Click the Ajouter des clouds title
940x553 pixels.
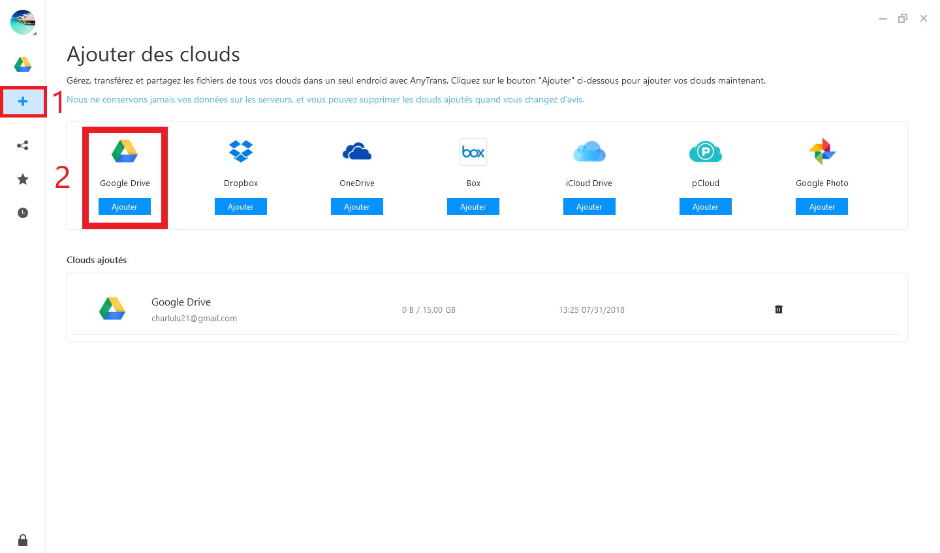pos(153,54)
